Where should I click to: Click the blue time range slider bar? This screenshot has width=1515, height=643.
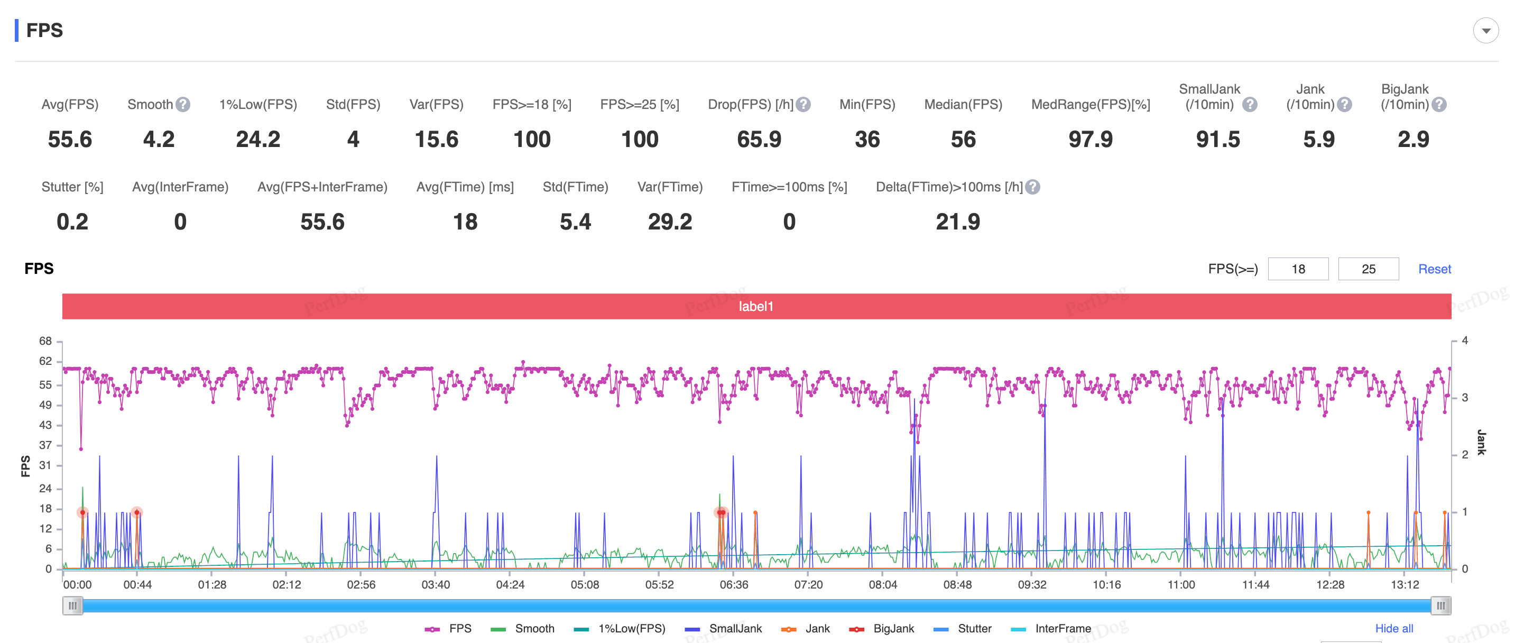tap(756, 605)
